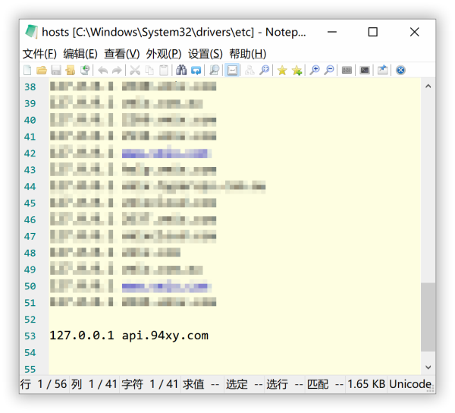Screen dimensions: 455x413
Task: Open the 编辑(E) menu
Action: 80,54
